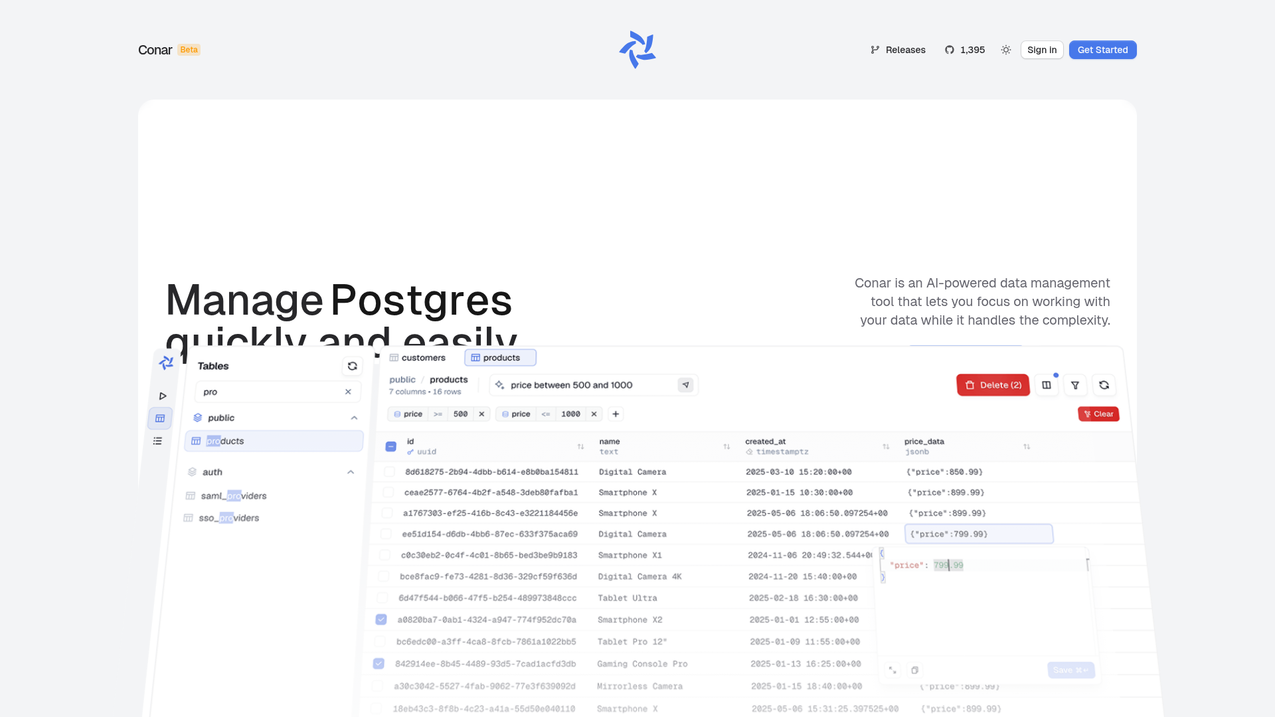Uncheck the Gaming Console Pro row checkbox
The height and width of the screenshot is (717, 1275).
coord(379,664)
